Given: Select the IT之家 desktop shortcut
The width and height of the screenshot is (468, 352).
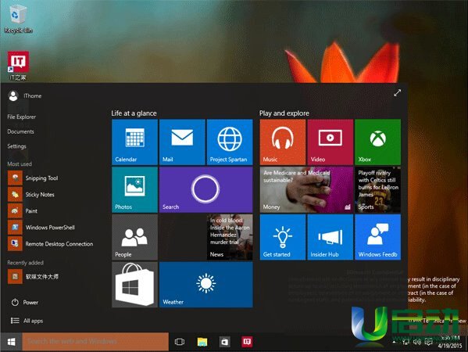Looking at the screenshot, I should [18, 66].
